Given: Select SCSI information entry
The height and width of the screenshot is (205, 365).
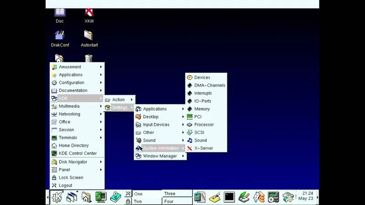Looking at the screenshot, I should (206, 133).
